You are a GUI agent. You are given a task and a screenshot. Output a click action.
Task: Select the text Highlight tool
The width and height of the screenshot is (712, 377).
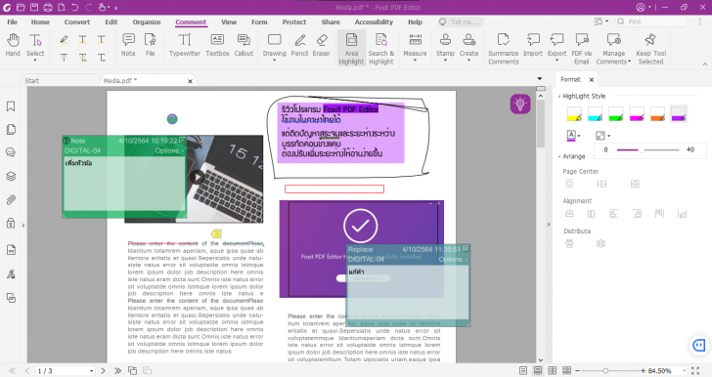tap(64, 39)
